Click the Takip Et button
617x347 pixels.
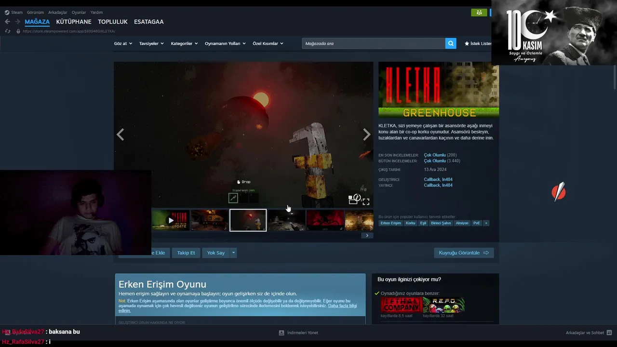point(186,253)
